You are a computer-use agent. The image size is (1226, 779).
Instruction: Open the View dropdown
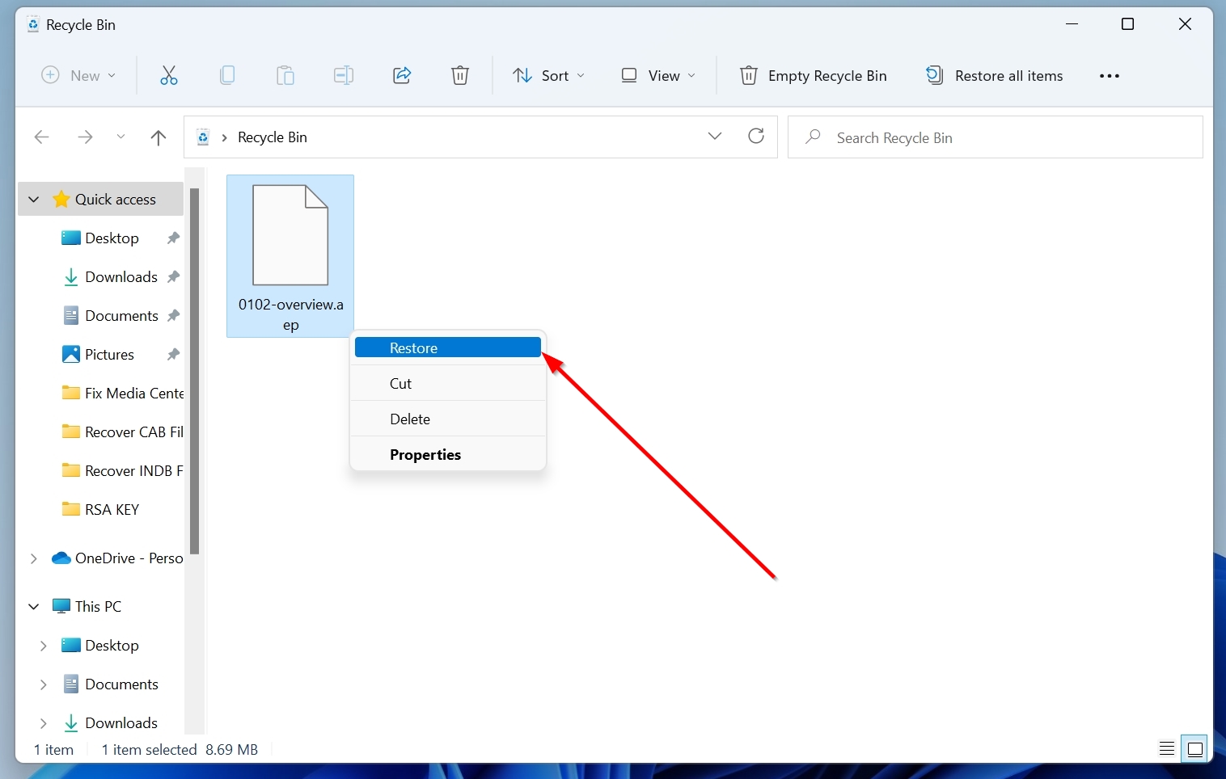(x=659, y=75)
